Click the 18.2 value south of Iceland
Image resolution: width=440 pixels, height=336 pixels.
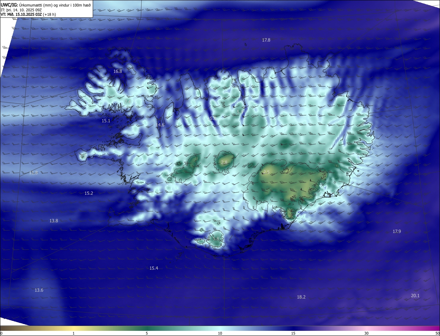[x=301, y=297]
